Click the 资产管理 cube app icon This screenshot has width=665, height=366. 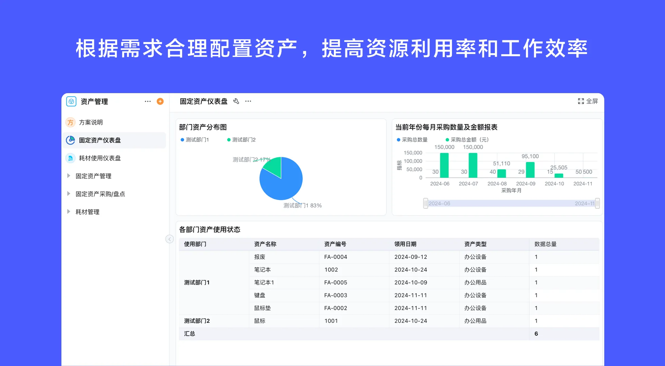click(71, 101)
